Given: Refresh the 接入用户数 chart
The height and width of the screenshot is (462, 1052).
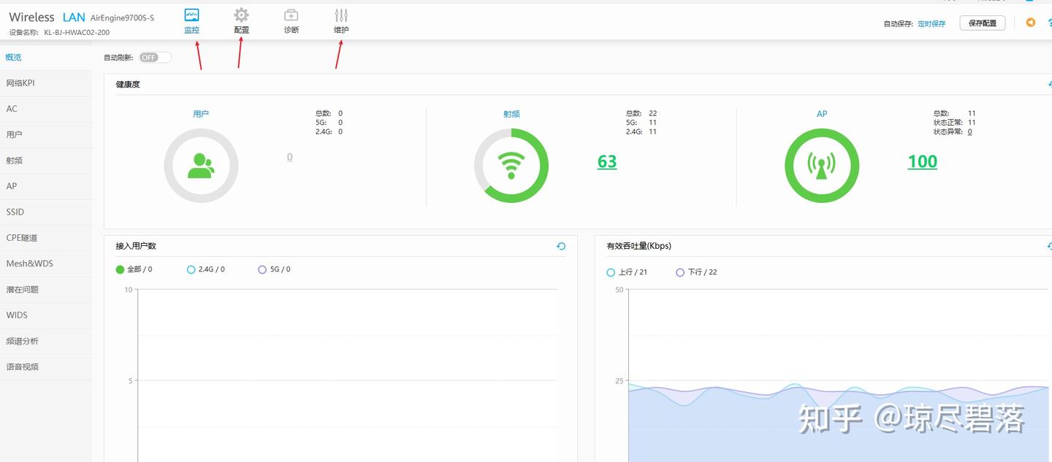Looking at the screenshot, I should coord(561,246).
